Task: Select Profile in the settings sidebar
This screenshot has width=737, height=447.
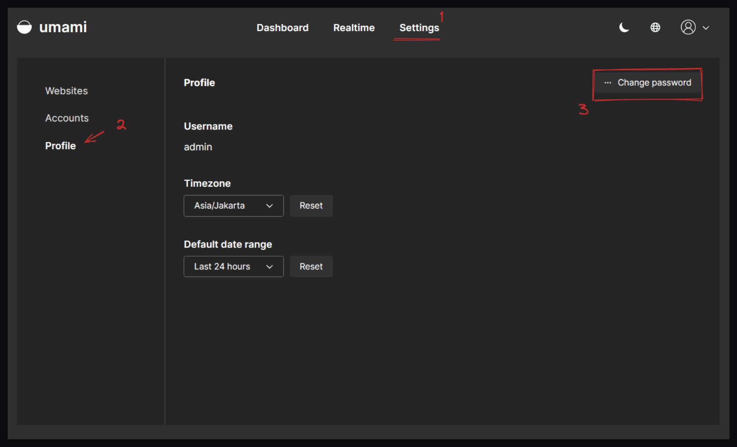Action: point(61,146)
